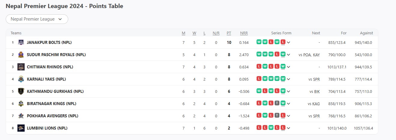Open the BIK next match link

click(317, 92)
